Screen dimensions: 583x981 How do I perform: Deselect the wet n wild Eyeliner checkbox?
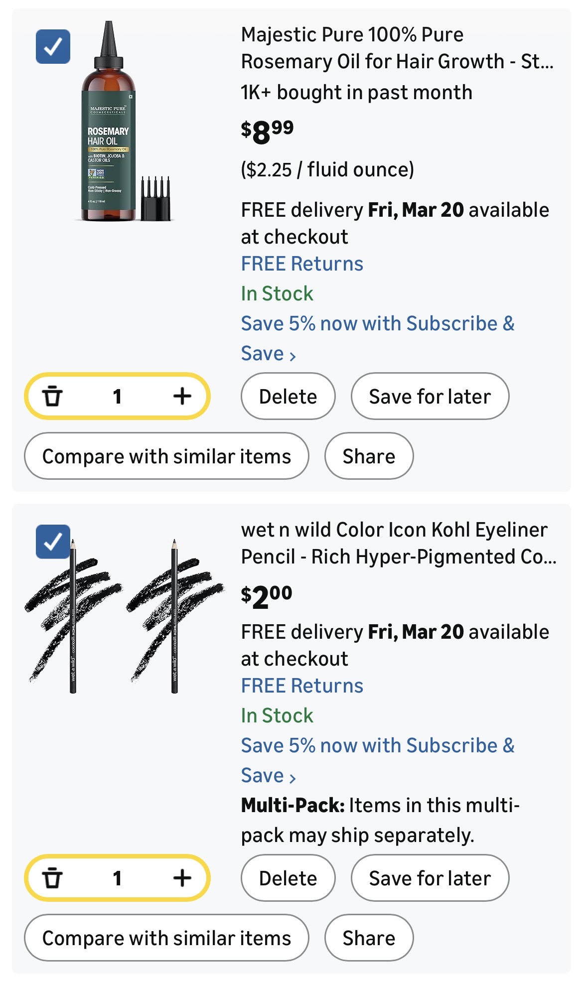53,542
